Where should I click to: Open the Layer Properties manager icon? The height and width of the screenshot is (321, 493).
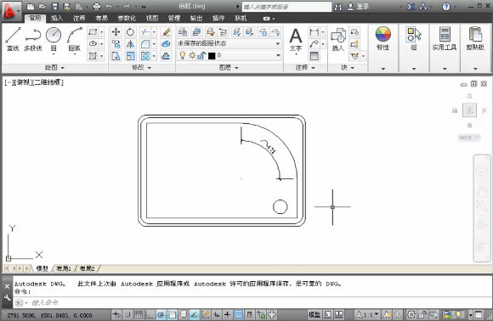(x=183, y=31)
